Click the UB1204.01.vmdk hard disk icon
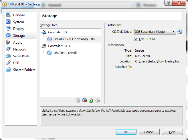This screenshot has width=188, height=140. pyautogui.click(x=50, y=53)
